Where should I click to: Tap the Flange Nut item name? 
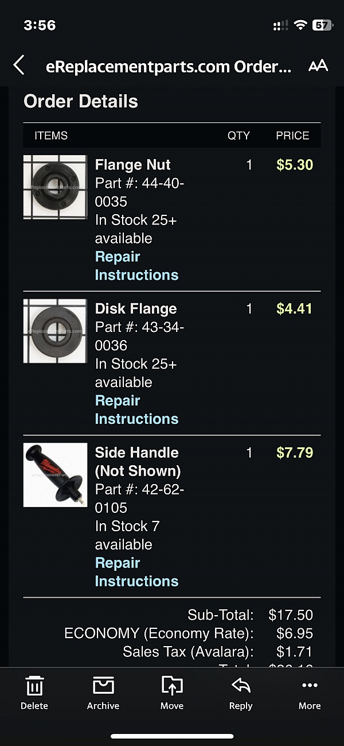pos(132,165)
